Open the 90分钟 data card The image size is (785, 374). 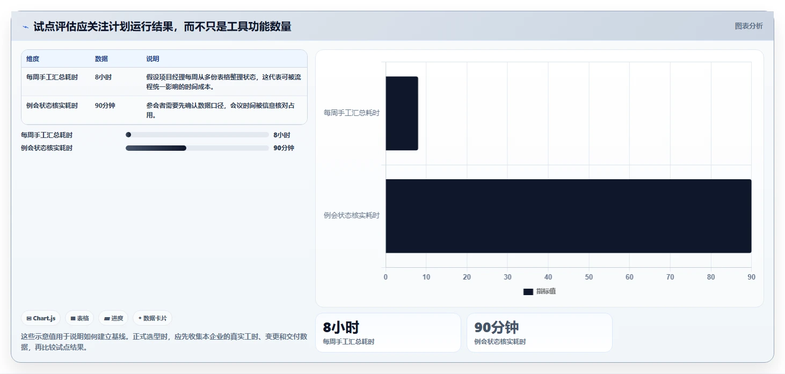(x=540, y=333)
